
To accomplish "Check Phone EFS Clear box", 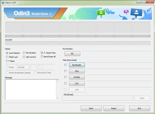I will [35, 73].
